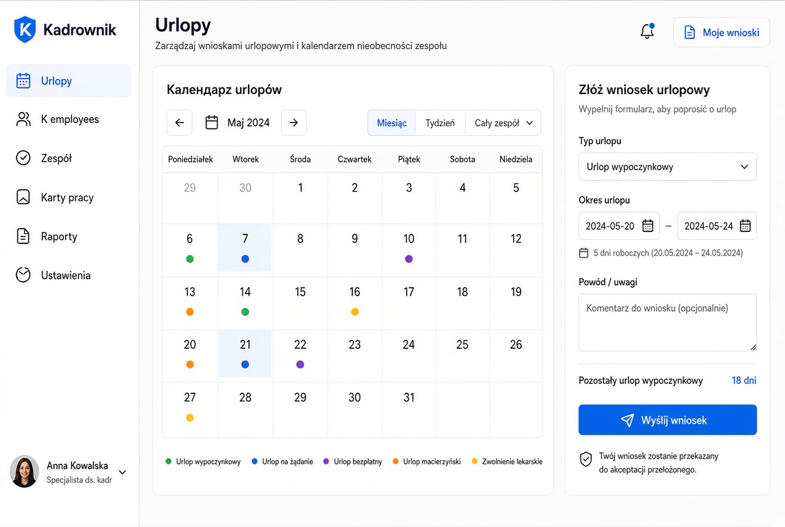
Task: Click Anna Kowalska avatar photo
Action: pos(24,471)
